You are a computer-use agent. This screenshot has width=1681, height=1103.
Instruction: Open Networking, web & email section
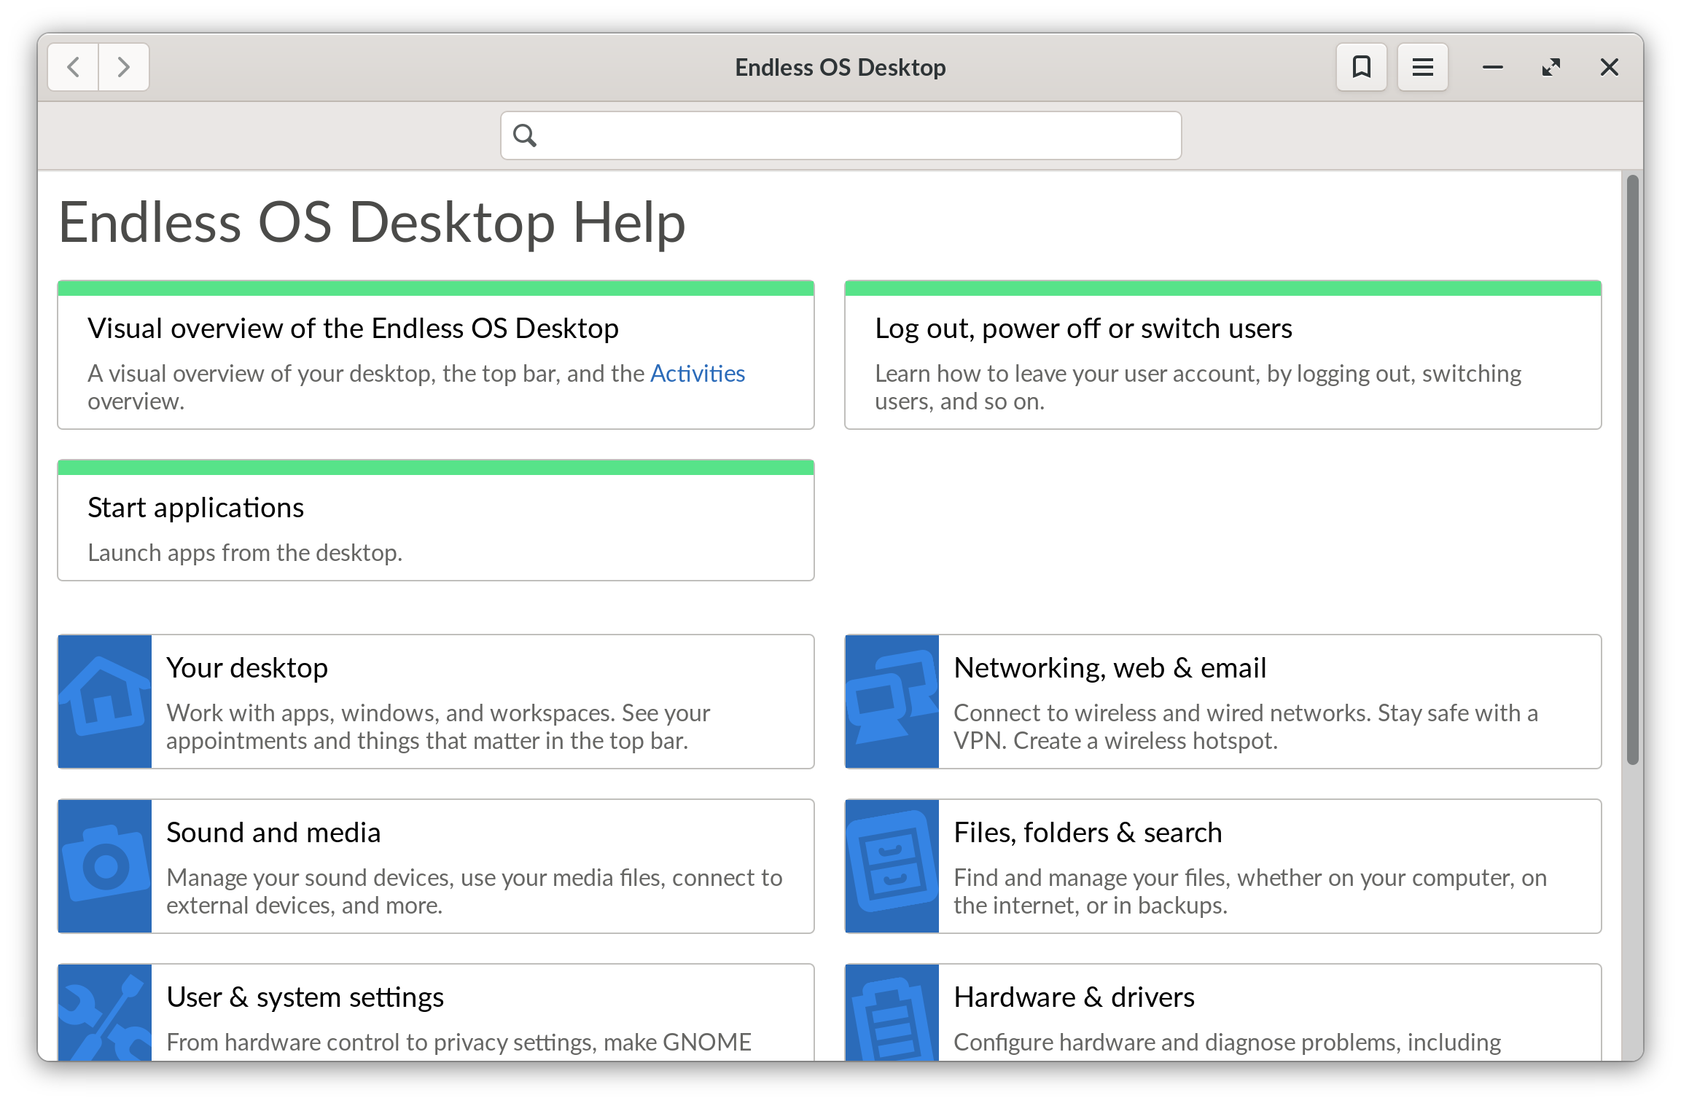point(1223,702)
